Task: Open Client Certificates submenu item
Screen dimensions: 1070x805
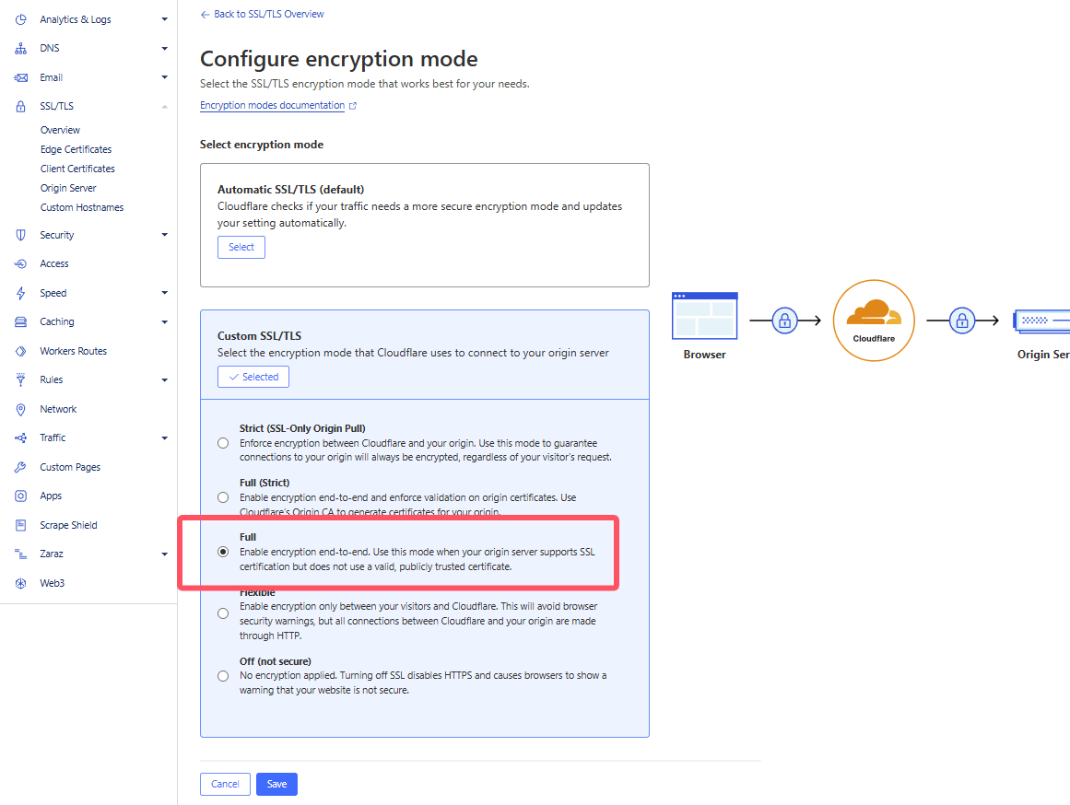Action: [77, 169]
